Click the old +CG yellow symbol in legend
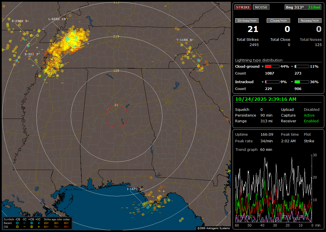The height and width of the screenshot is (232, 326). pyautogui.click(x=32, y=227)
